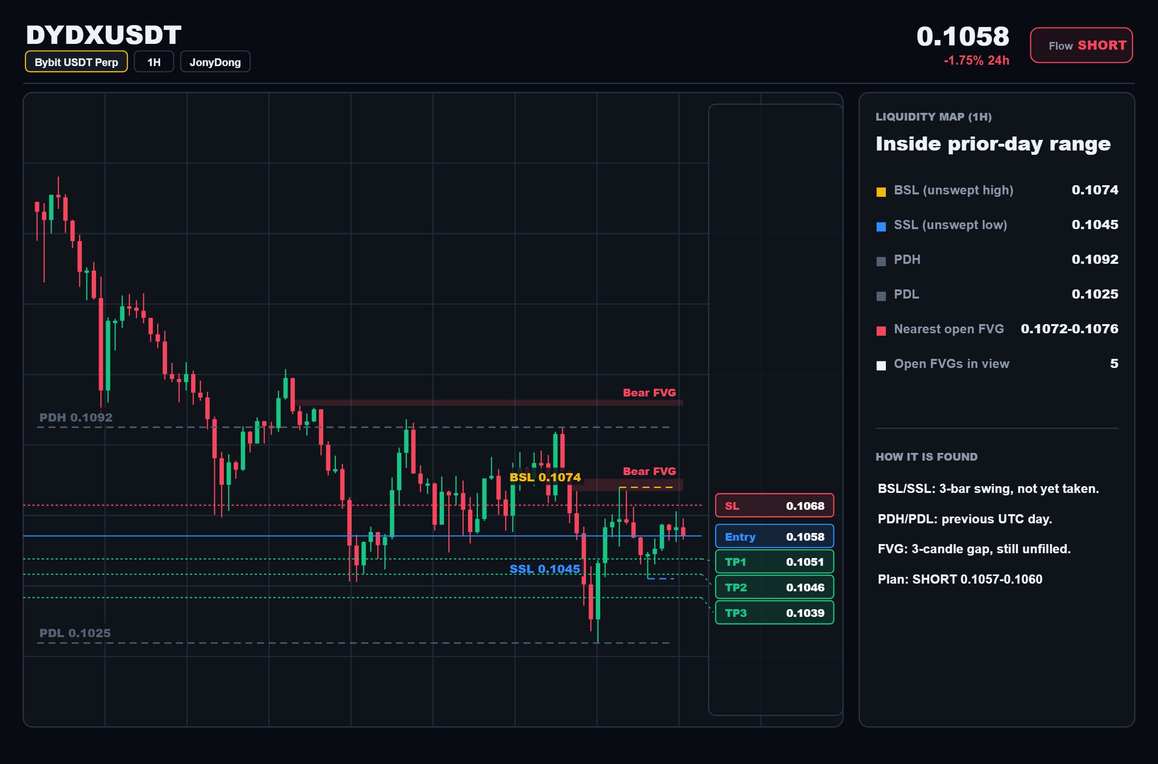Click the 0.1058 current price
This screenshot has width=1158, height=764.
point(963,37)
